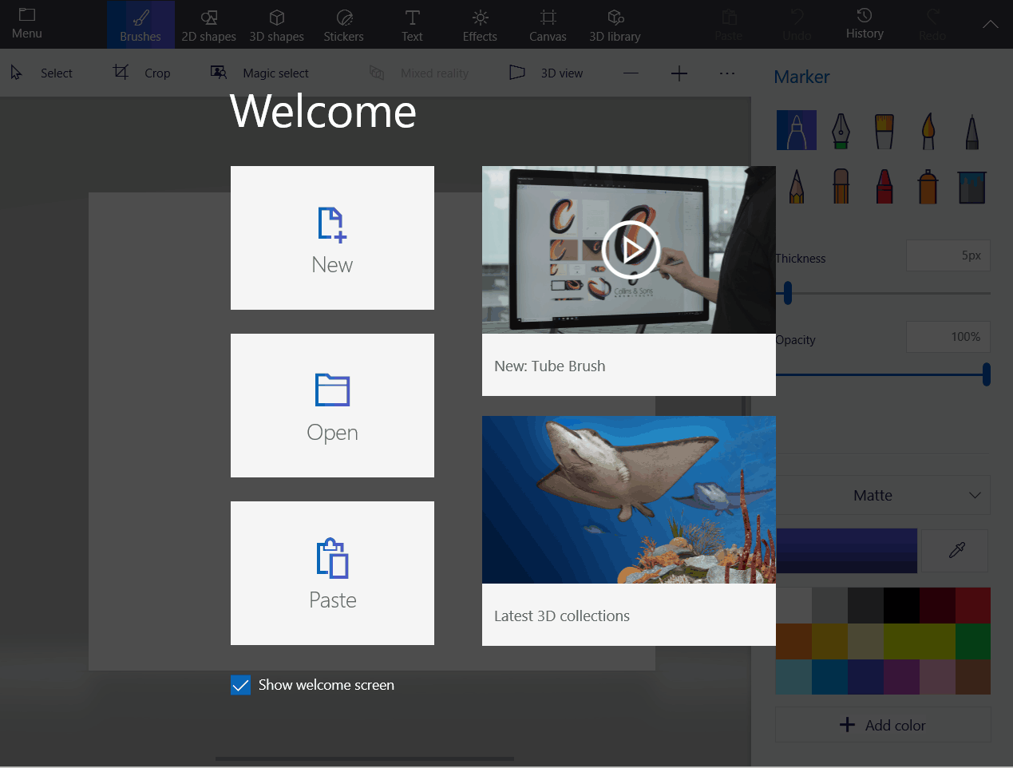The width and height of the screenshot is (1013, 768).
Task: Open the Stickers tab
Action: tap(343, 25)
